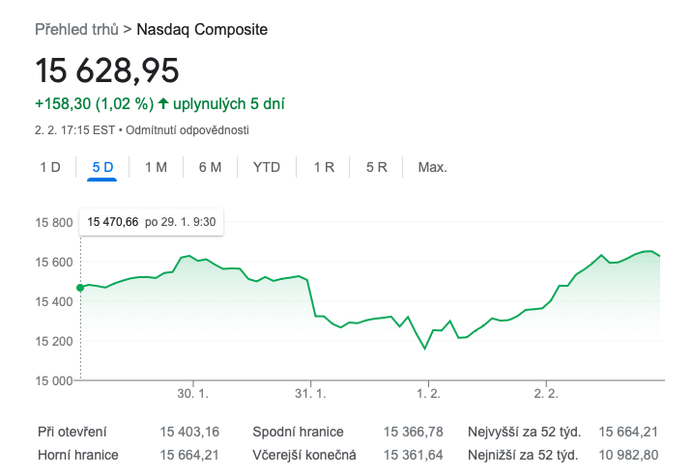Open the Odmítnutí odpovědnosti disclaimer link

188,130
